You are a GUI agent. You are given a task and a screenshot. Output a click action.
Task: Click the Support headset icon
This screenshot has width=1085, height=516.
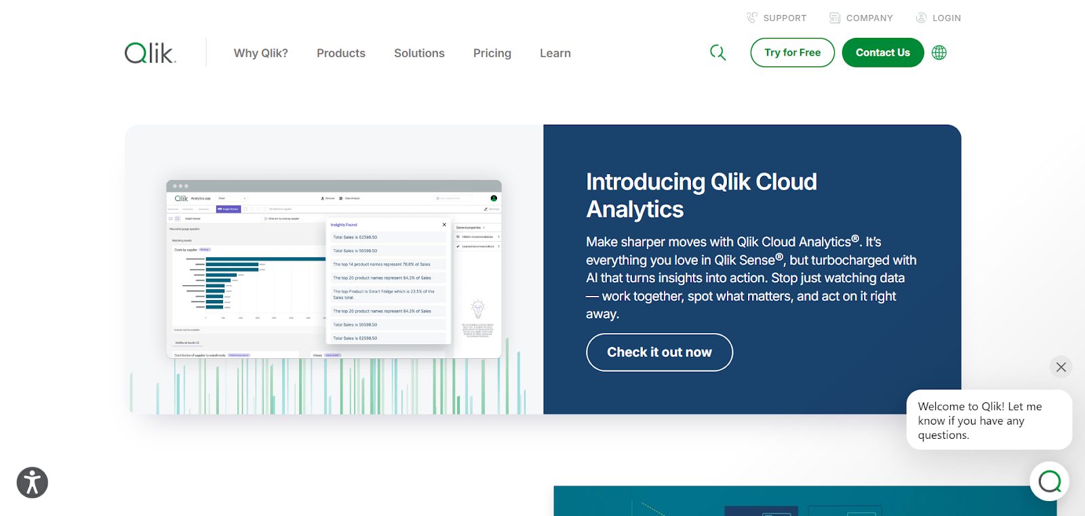(x=752, y=18)
